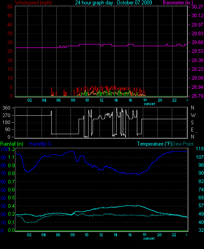The height and width of the screenshot is (249, 204).
Task: Click the 360 degree wind direction label
Action: point(6,108)
